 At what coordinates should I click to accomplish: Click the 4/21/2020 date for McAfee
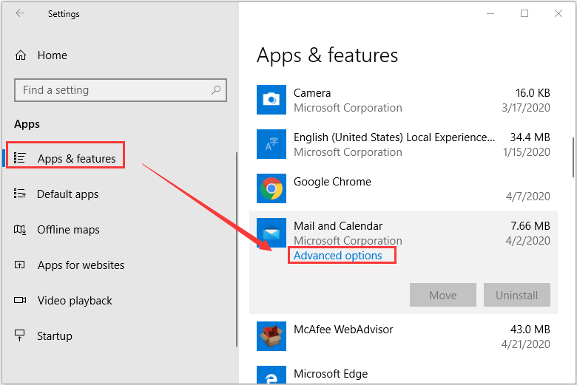(x=525, y=344)
